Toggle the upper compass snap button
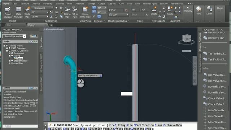Screen dimensions: 231x130 tap(94, 8)
